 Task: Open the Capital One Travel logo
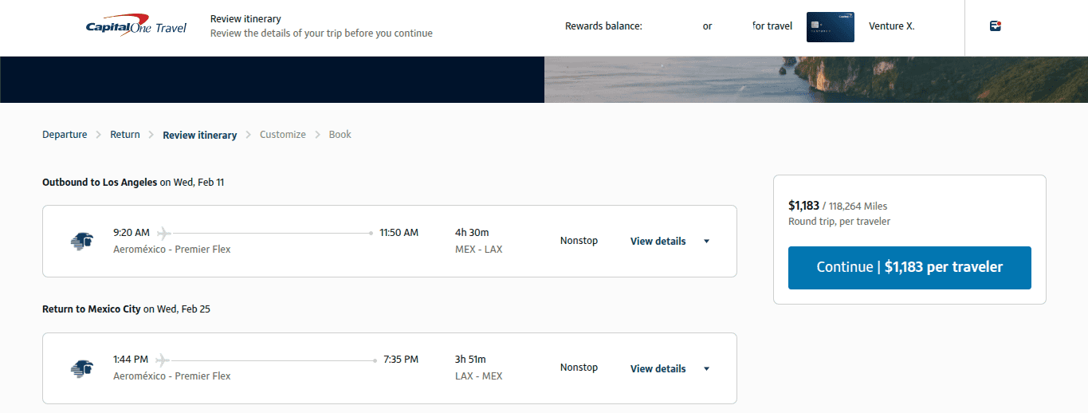[136, 26]
